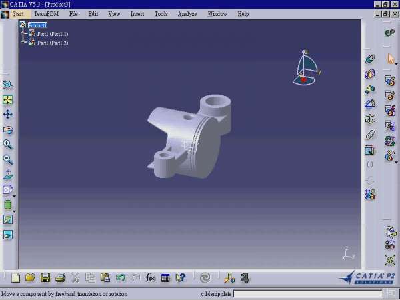Click the Paste clipboard icon
Screen dimensions: 400x300
[x=105, y=277]
